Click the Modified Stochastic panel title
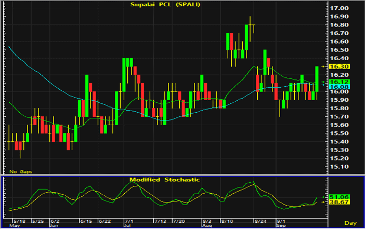This screenshot has width=366, height=229. pyautogui.click(x=165, y=180)
